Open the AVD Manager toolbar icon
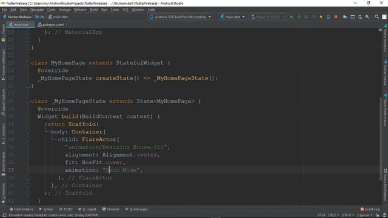The image size is (388, 218). pyautogui.click(x=360, y=17)
